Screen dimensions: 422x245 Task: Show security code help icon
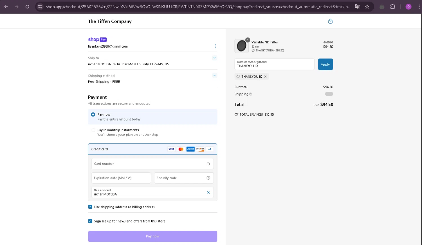click(208, 178)
